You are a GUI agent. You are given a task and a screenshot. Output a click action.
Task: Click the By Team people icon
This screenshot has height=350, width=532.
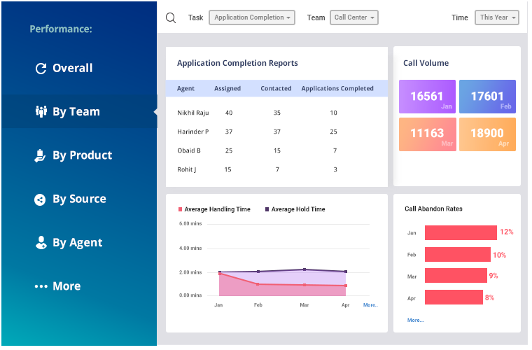coord(41,111)
